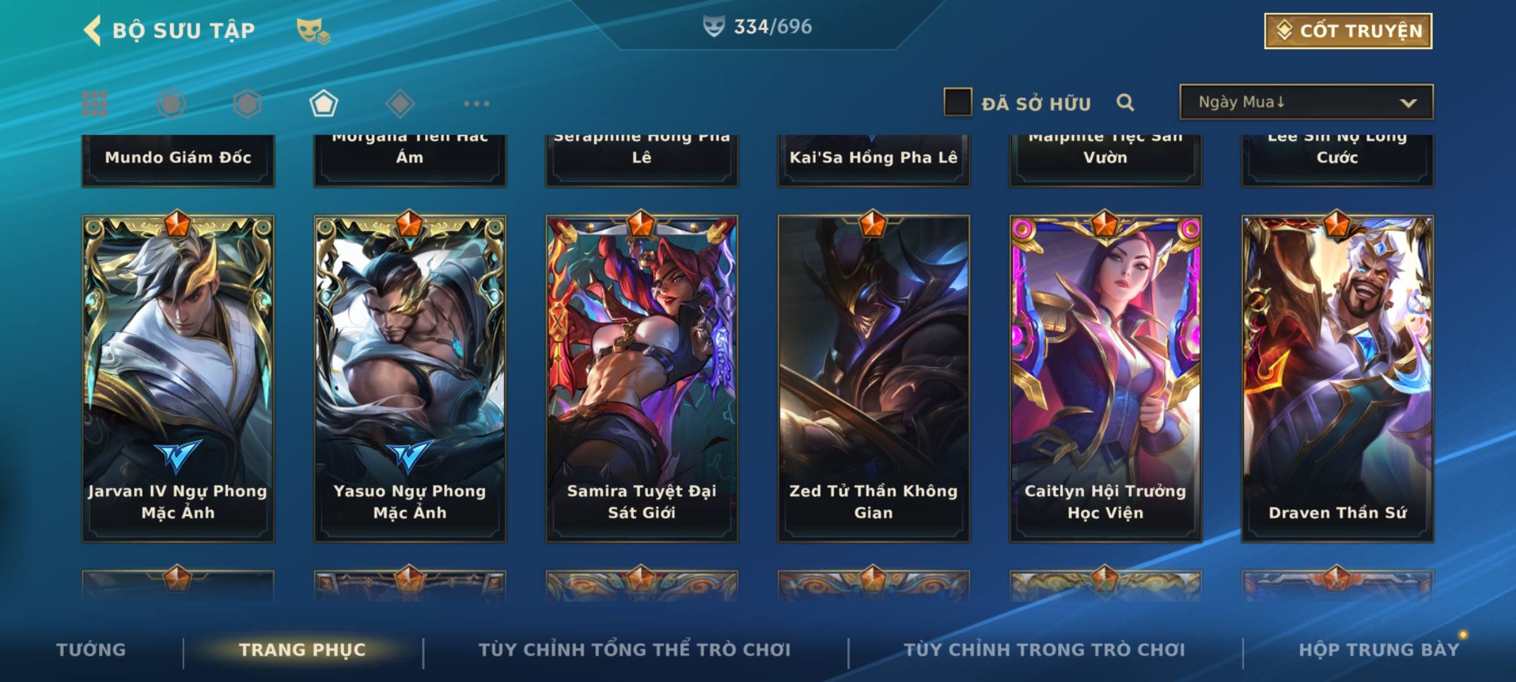Select Samira Tuyệt Đại Sát Giới skin
This screenshot has height=682, width=1516.
[x=642, y=378]
